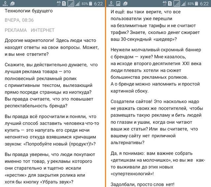Viewport: 211px width, 187px height.
Task: Tap the SIM 1 icon in right screenshot
Action: pos(170,4)
